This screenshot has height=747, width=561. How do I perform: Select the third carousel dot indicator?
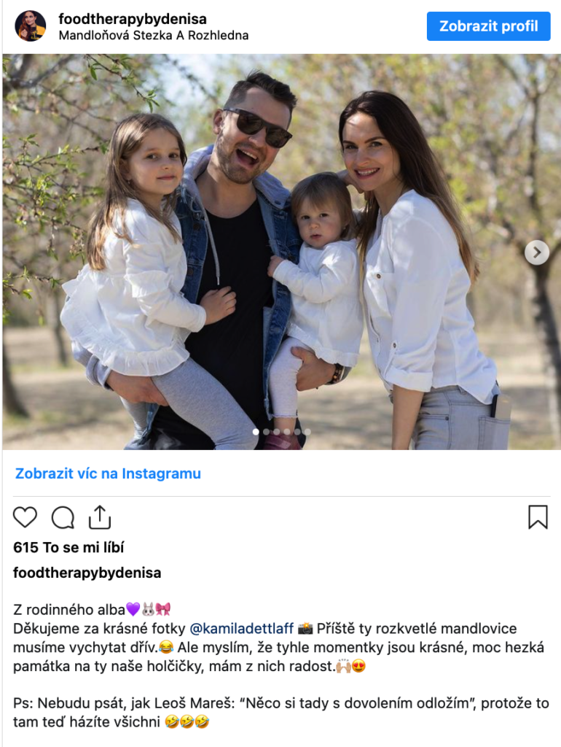pos(276,432)
